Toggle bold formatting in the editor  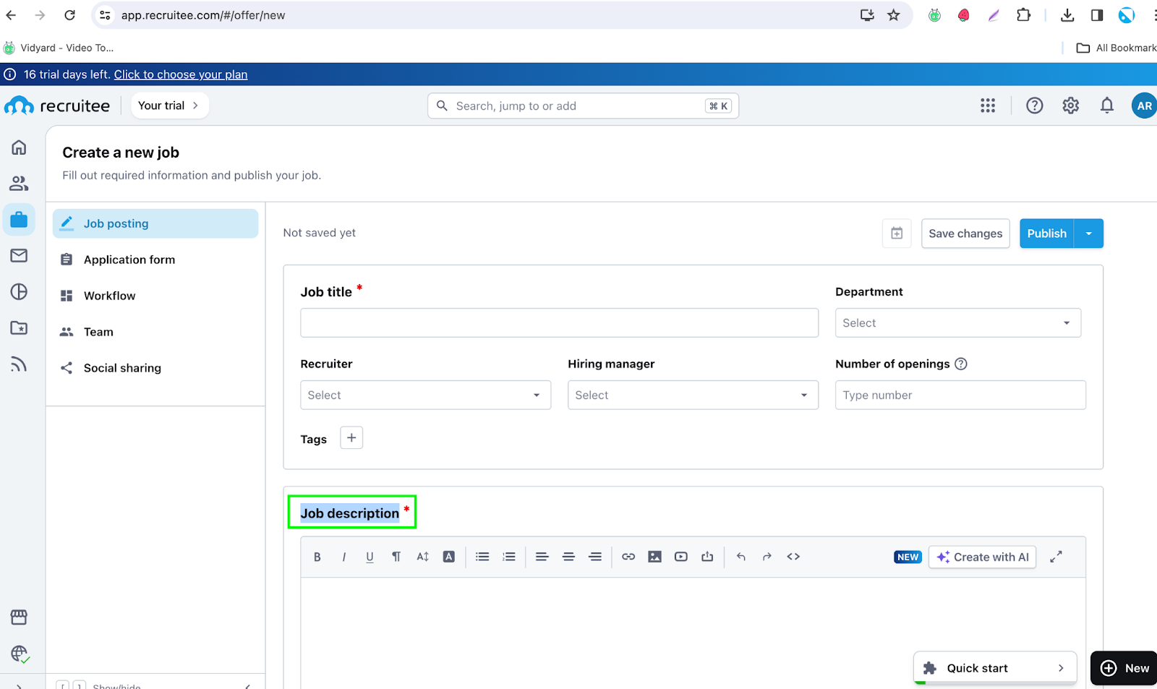[x=317, y=557]
